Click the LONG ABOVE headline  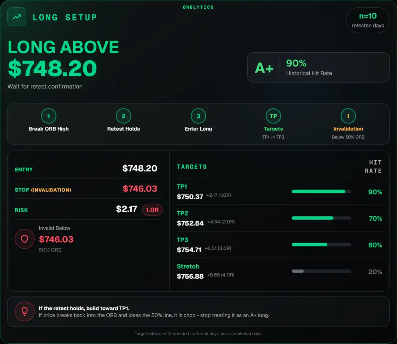(x=63, y=47)
